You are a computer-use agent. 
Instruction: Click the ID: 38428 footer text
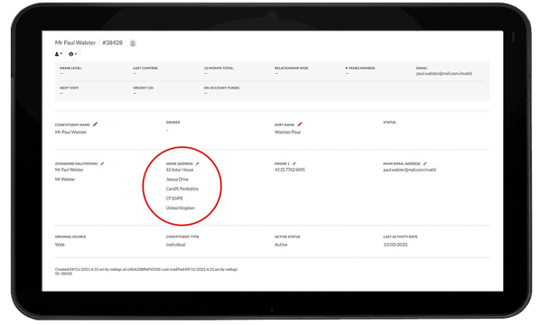[x=63, y=274]
